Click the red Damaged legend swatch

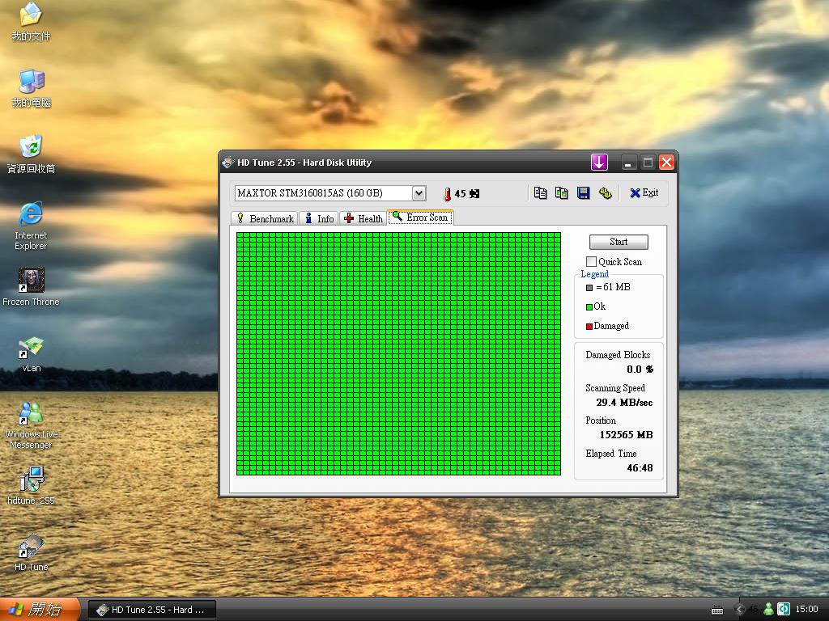pos(589,327)
